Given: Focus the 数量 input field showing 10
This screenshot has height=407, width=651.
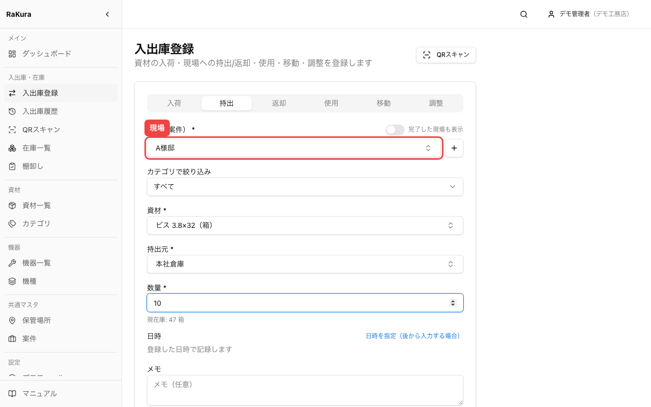Looking at the screenshot, I should point(305,303).
